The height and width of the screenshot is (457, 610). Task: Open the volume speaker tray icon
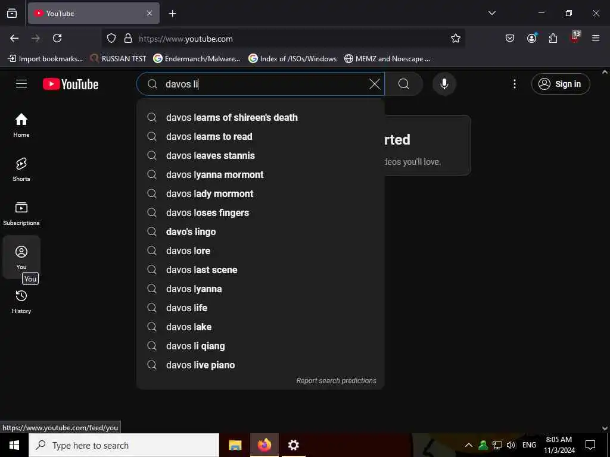(511, 445)
